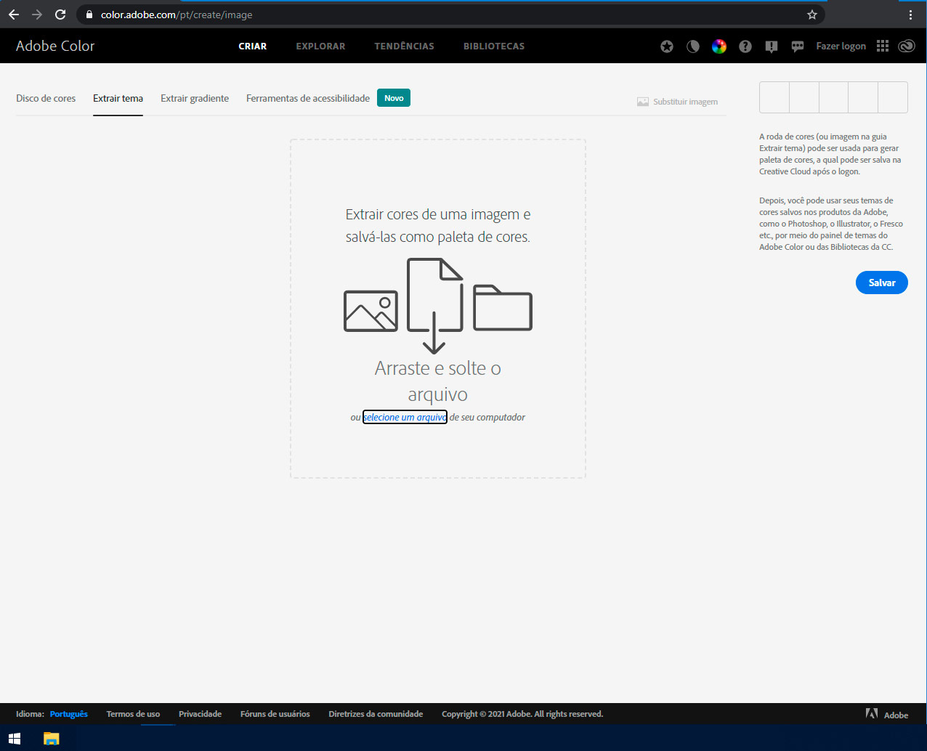This screenshot has width=927, height=751.
Task: Open File Explorer from taskbar
Action: click(x=51, y=739)
